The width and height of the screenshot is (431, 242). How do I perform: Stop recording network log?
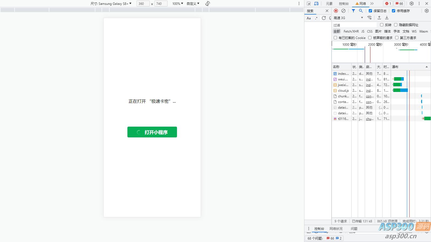pos(336,11)
